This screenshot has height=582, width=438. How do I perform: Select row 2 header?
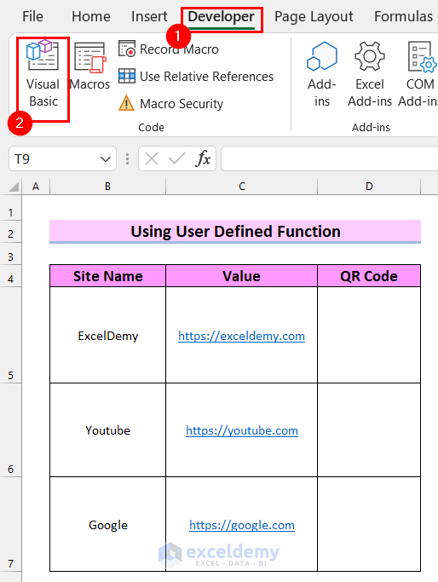(x=11, y=232)
